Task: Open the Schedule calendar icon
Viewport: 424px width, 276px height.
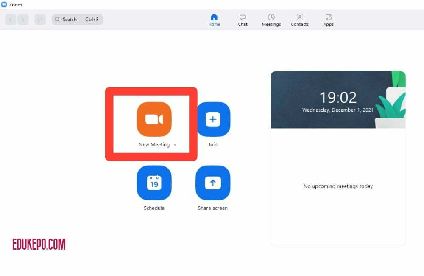Action: [x=154, y=183]
